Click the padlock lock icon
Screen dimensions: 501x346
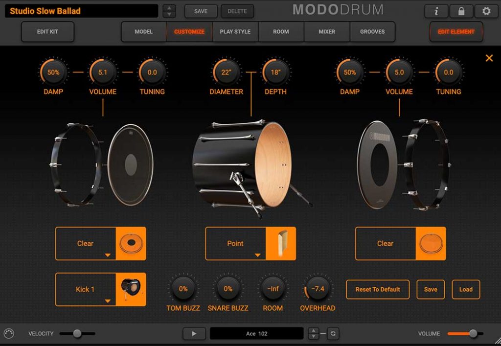tap(461, 11)
